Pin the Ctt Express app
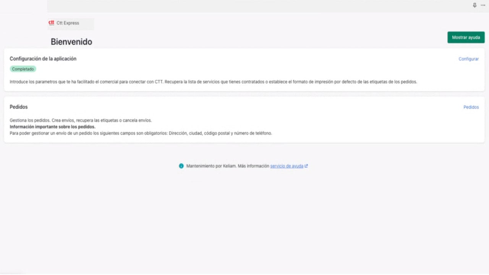This screenshot has height=275, width=489. pos(475,5)
